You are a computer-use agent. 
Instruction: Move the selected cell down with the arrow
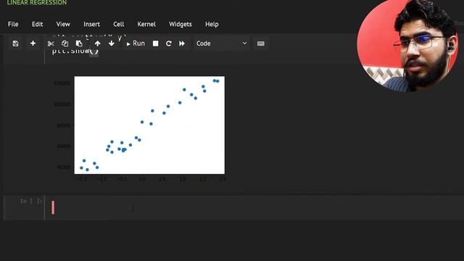click(x=111, y=43)
